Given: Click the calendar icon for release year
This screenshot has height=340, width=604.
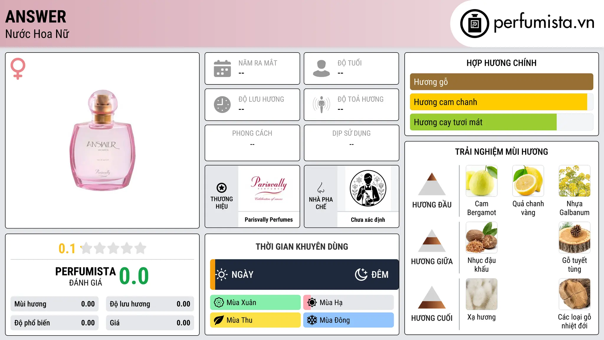Looking at the screenshot, I should pyautogui.click(x=222, y=68).
